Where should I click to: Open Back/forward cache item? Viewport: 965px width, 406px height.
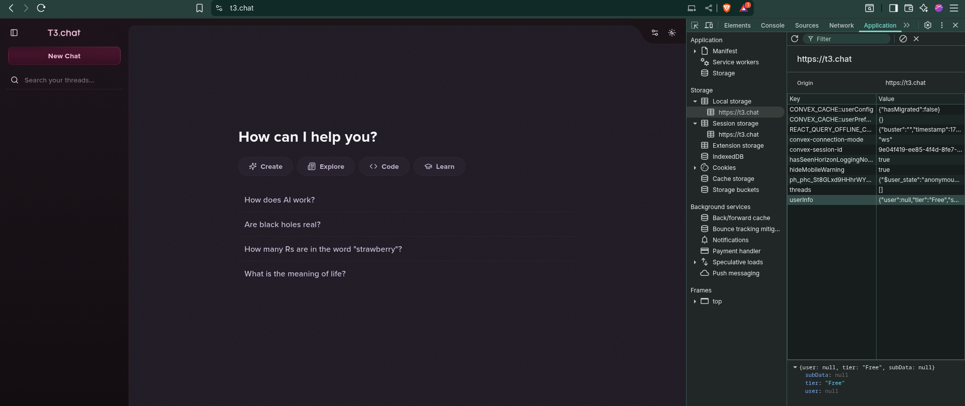(x=741, y=218)
